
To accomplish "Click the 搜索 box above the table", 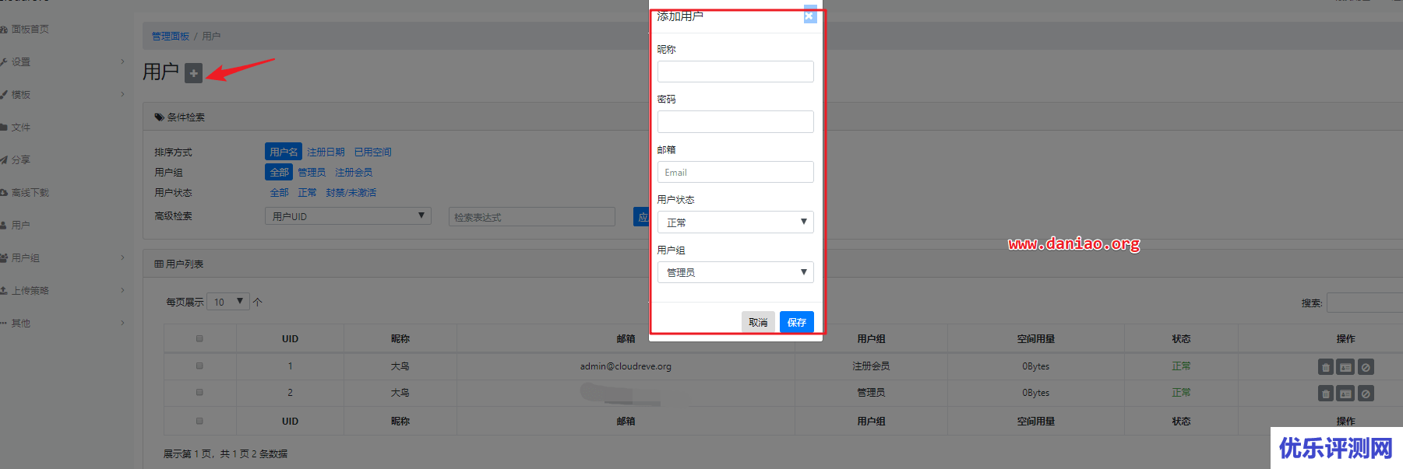I will (1365, 303).
